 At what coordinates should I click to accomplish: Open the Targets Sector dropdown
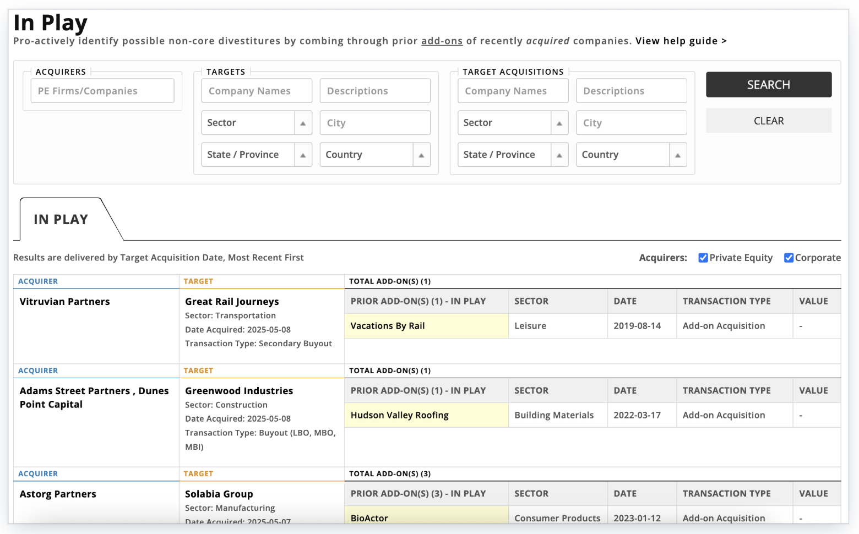pos(256,122)
